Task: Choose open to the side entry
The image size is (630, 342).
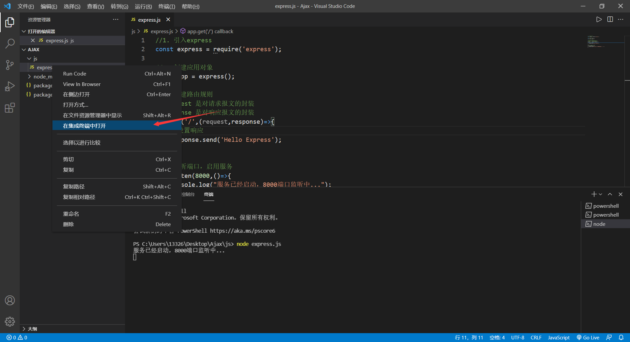Action: tap(117, 94)
